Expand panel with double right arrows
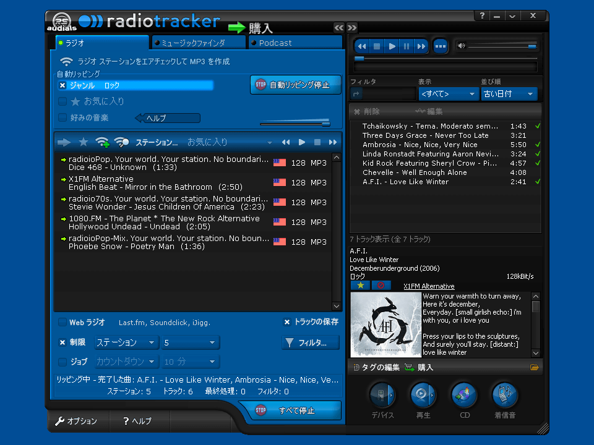 (352, 28)
